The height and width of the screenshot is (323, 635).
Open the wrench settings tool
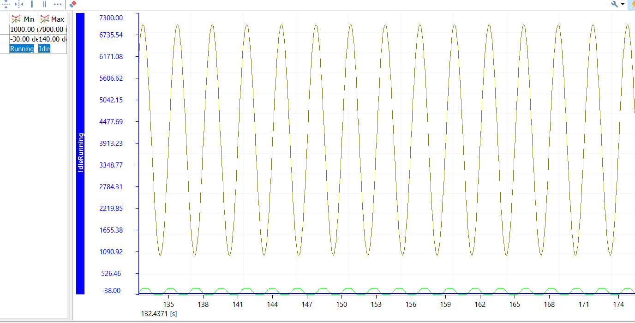pos(615,4)
